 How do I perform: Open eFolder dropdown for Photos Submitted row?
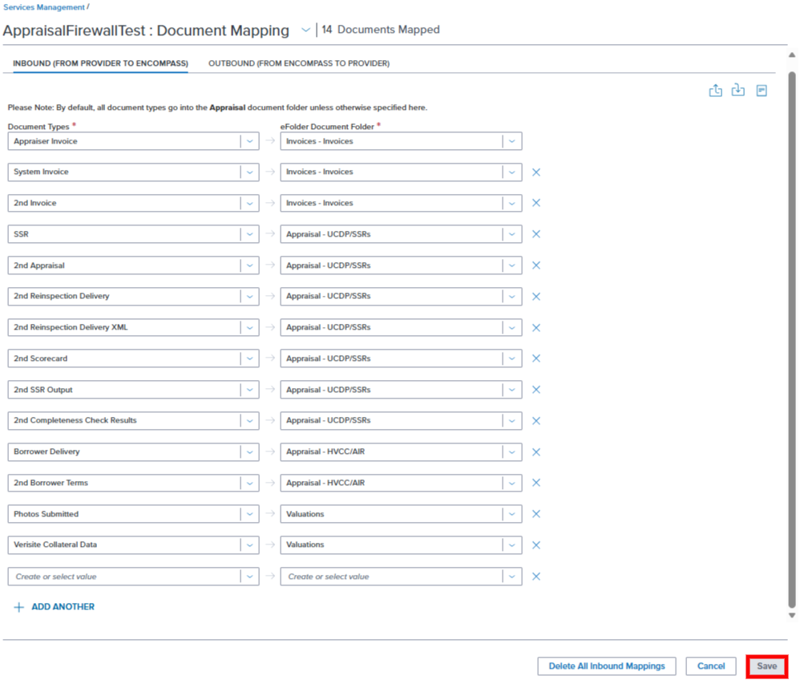[x=511, y=514]
